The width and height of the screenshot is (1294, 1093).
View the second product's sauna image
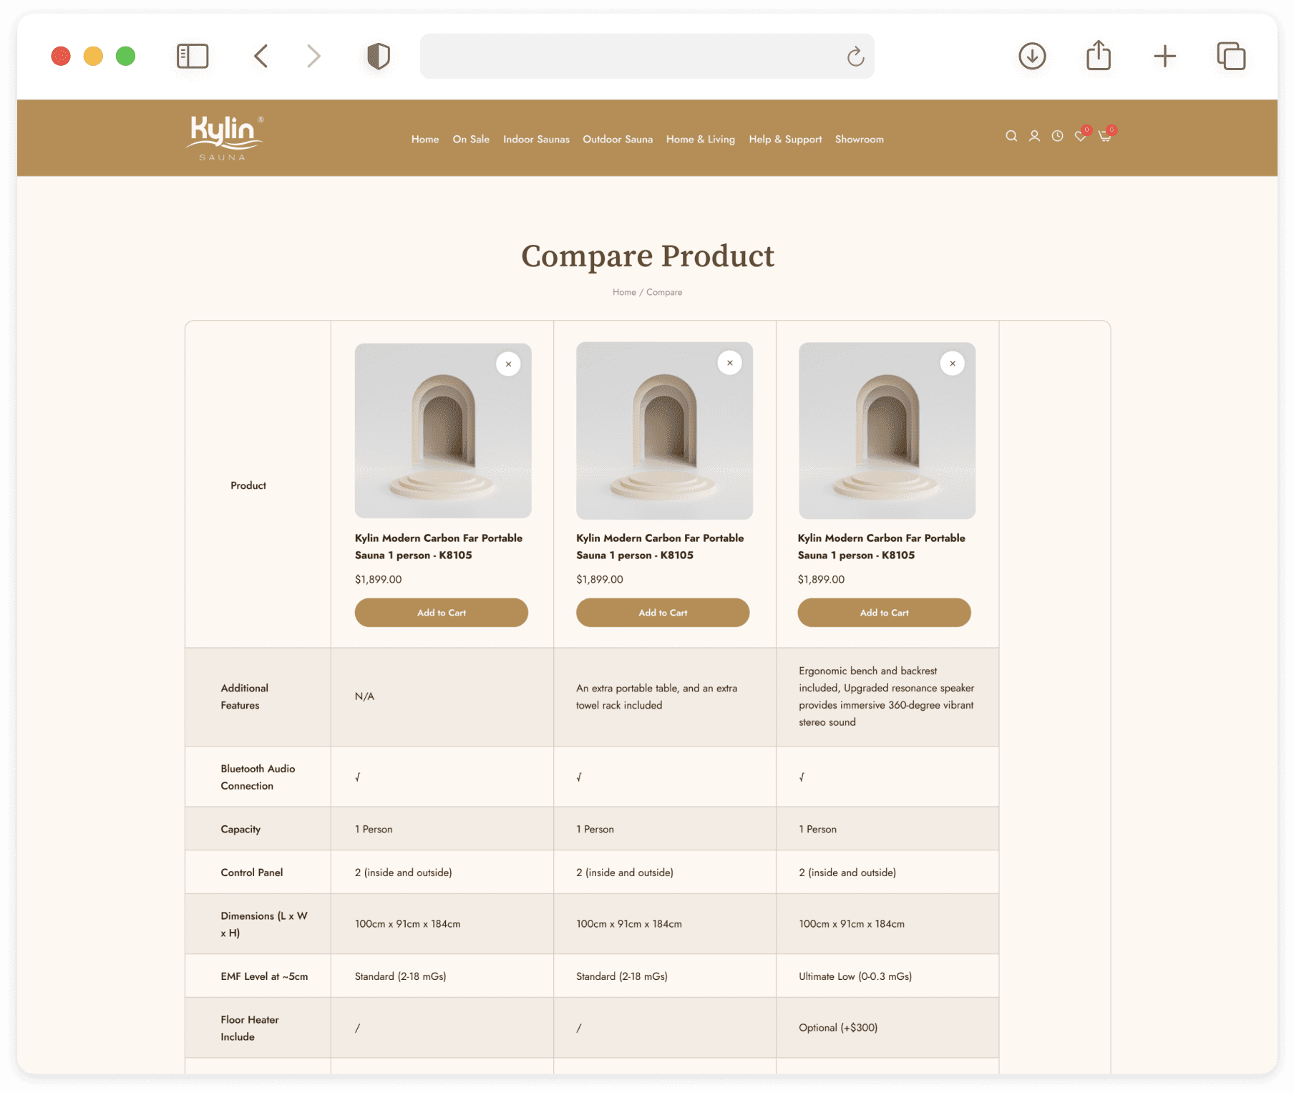pos(664,431)
